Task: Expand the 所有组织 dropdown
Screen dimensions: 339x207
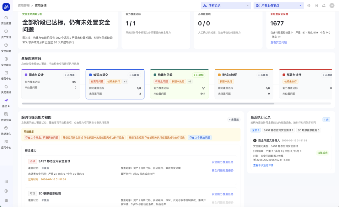Action: tap(226, 6)
